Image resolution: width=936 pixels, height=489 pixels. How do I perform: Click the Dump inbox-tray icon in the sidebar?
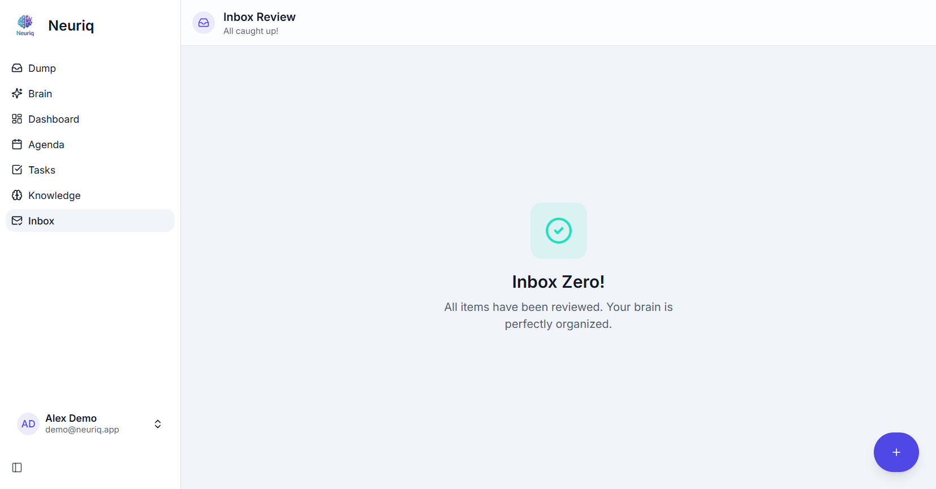point(17,68)
